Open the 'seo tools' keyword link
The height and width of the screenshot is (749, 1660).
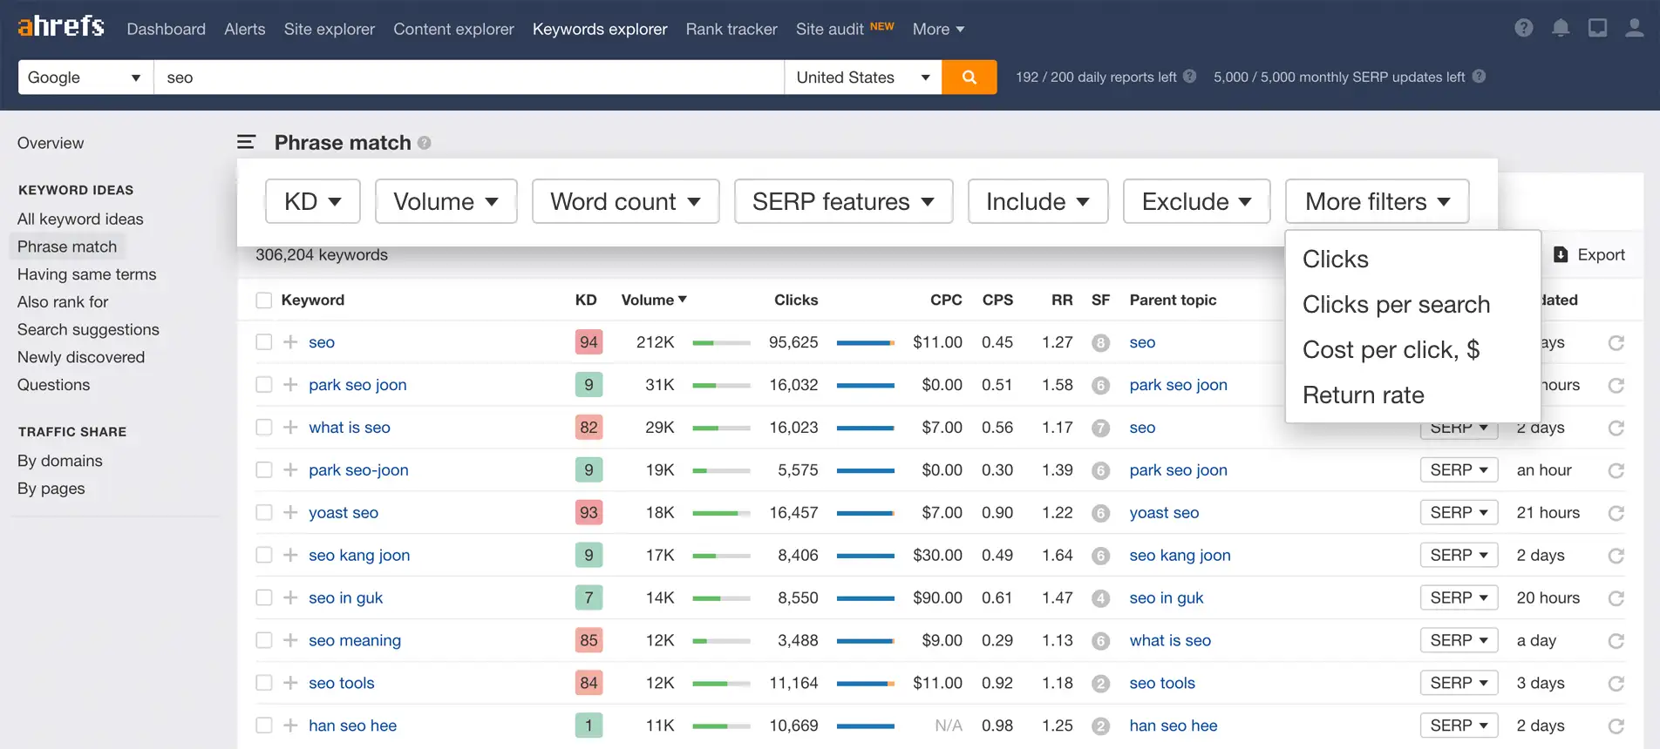(x=341, y=684)
